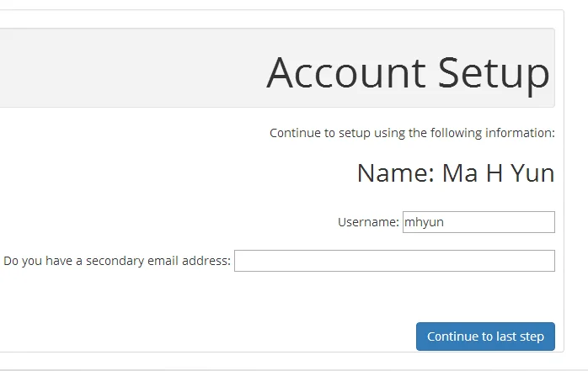Viewport: 588px width, 371px height.
Task: Click the word Name before Ma H Yun
Action: [393, 173]
